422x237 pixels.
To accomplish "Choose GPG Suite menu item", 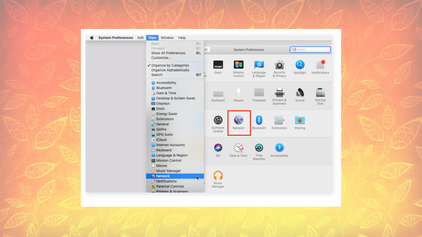I will coord(175,135).
